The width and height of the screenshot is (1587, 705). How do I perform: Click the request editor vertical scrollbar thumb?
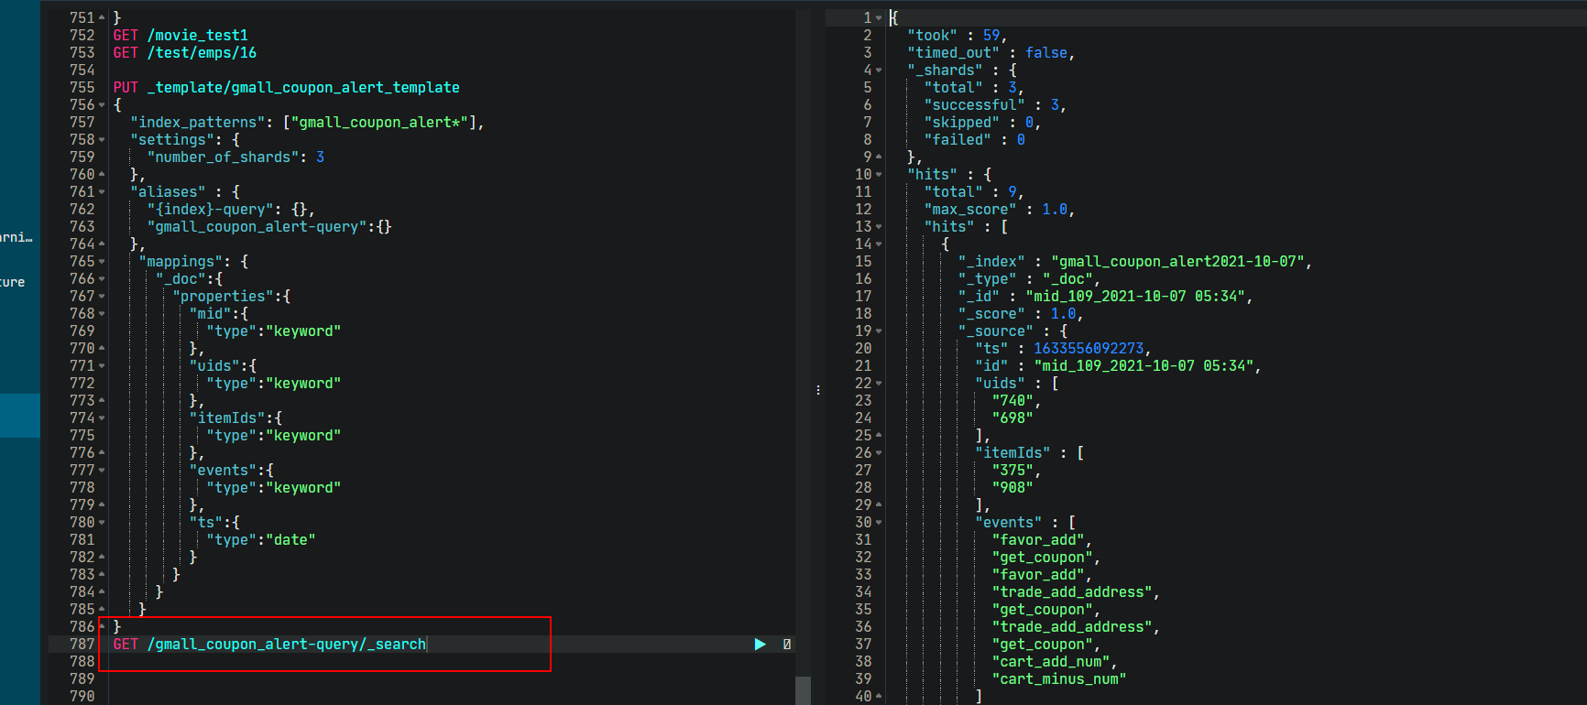coord(803,690)
